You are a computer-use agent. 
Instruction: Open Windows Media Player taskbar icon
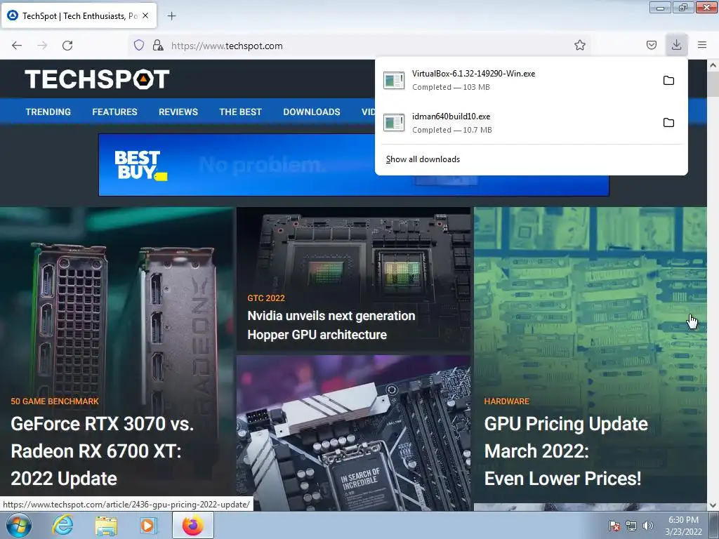click(148, 525)
